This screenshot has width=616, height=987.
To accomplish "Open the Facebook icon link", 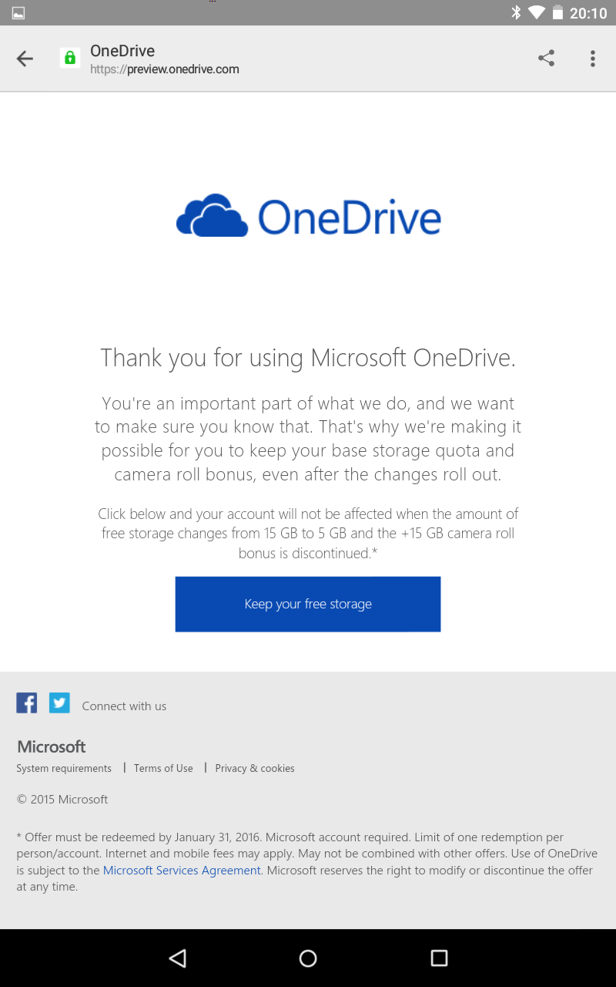I will (x=27, y=702).
